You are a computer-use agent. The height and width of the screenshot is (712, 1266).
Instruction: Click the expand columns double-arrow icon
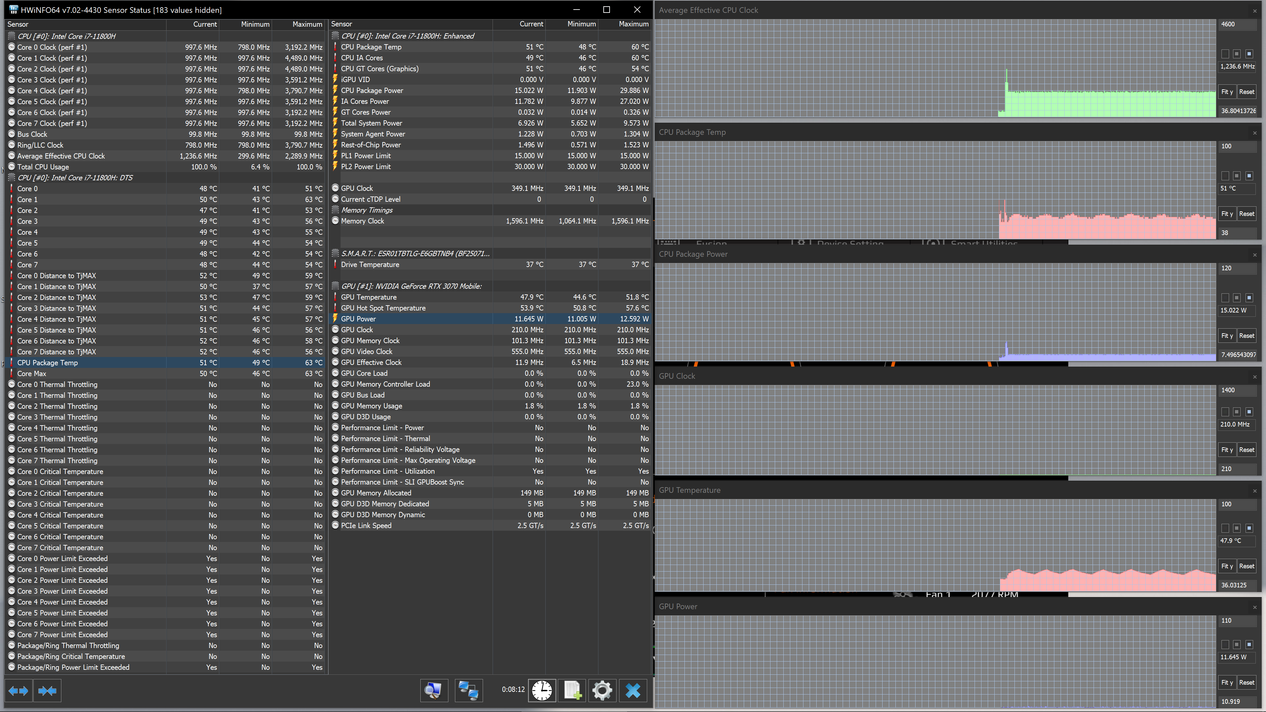pyautogui.click(x=19, y=691)
